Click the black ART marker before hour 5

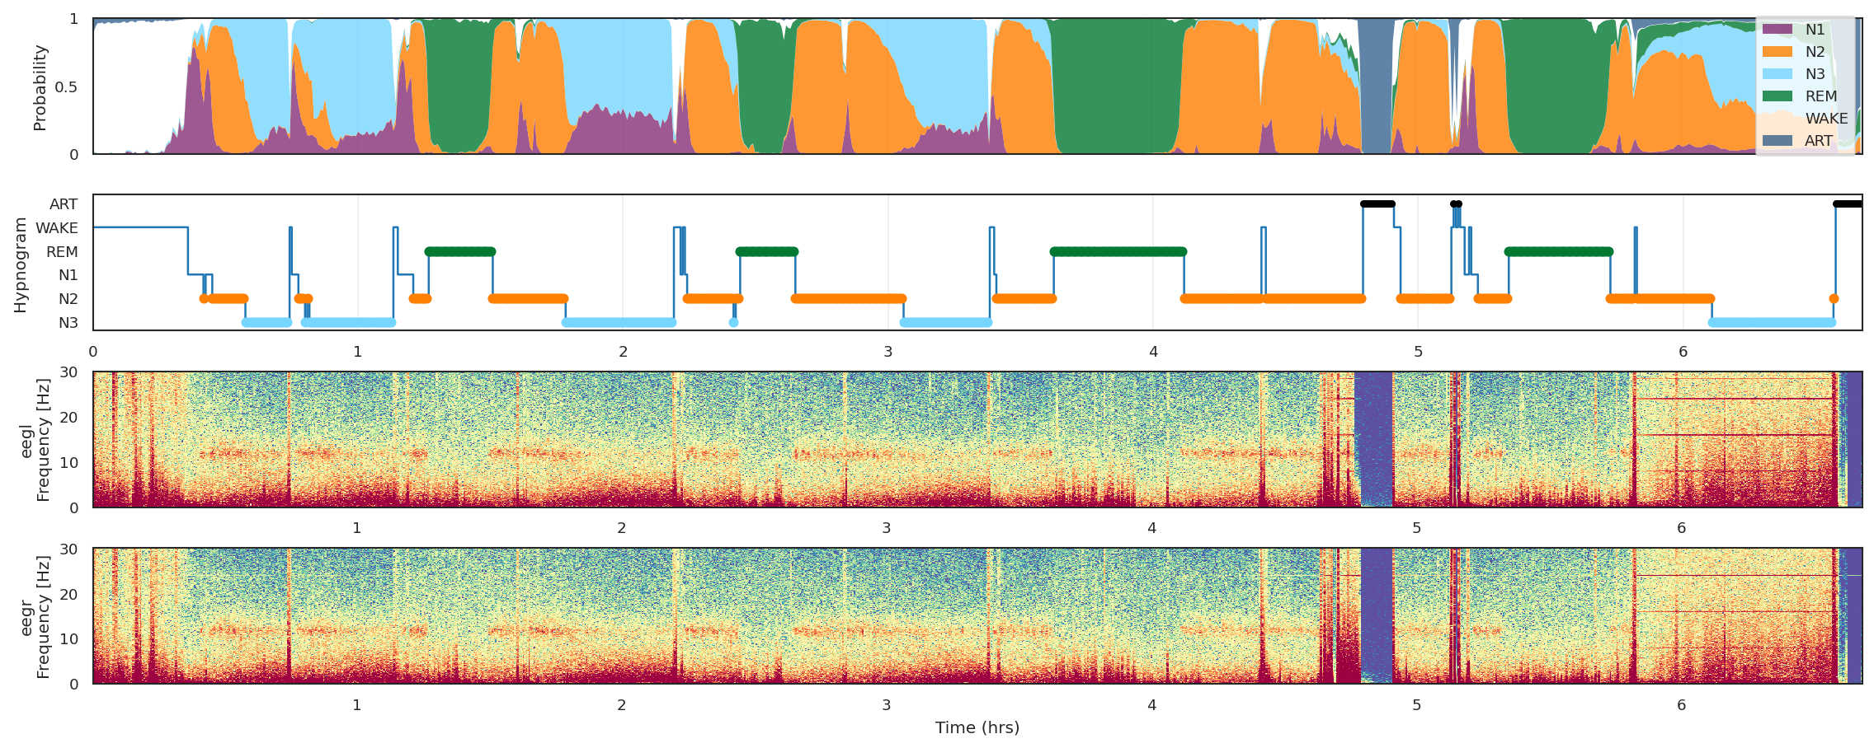point(1377,204)
